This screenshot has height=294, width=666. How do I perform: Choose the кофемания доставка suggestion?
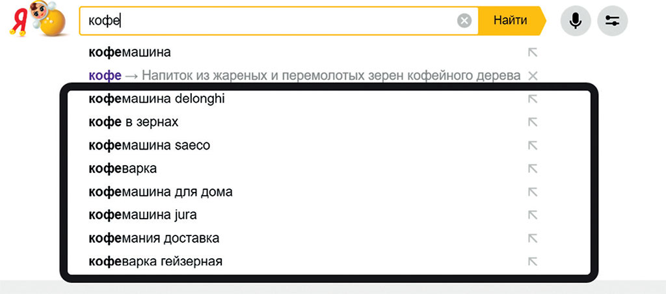153,239
